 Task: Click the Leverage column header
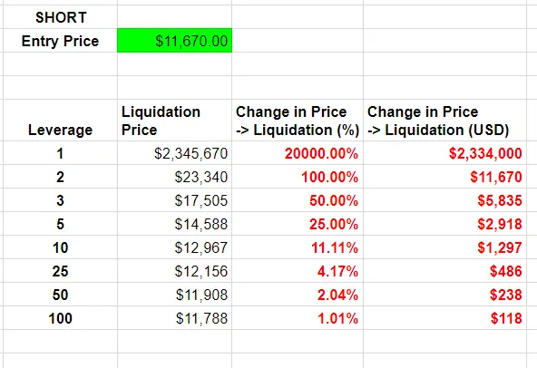pyautogui.click(x=60, y=121)
